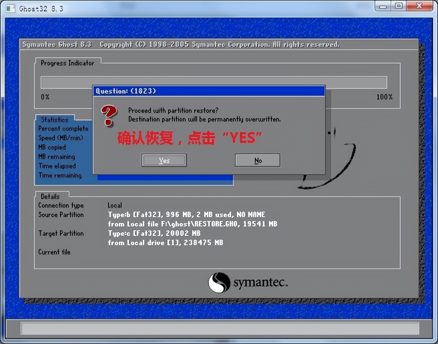Click the red Chinese instruction text

189,138
